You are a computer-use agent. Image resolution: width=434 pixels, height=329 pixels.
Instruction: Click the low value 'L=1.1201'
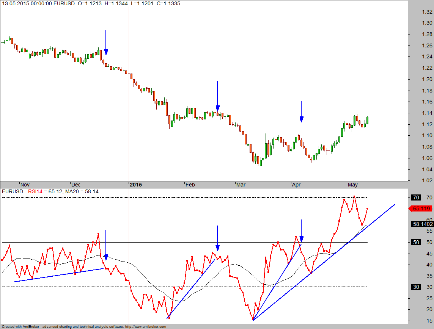click(142, 3)
